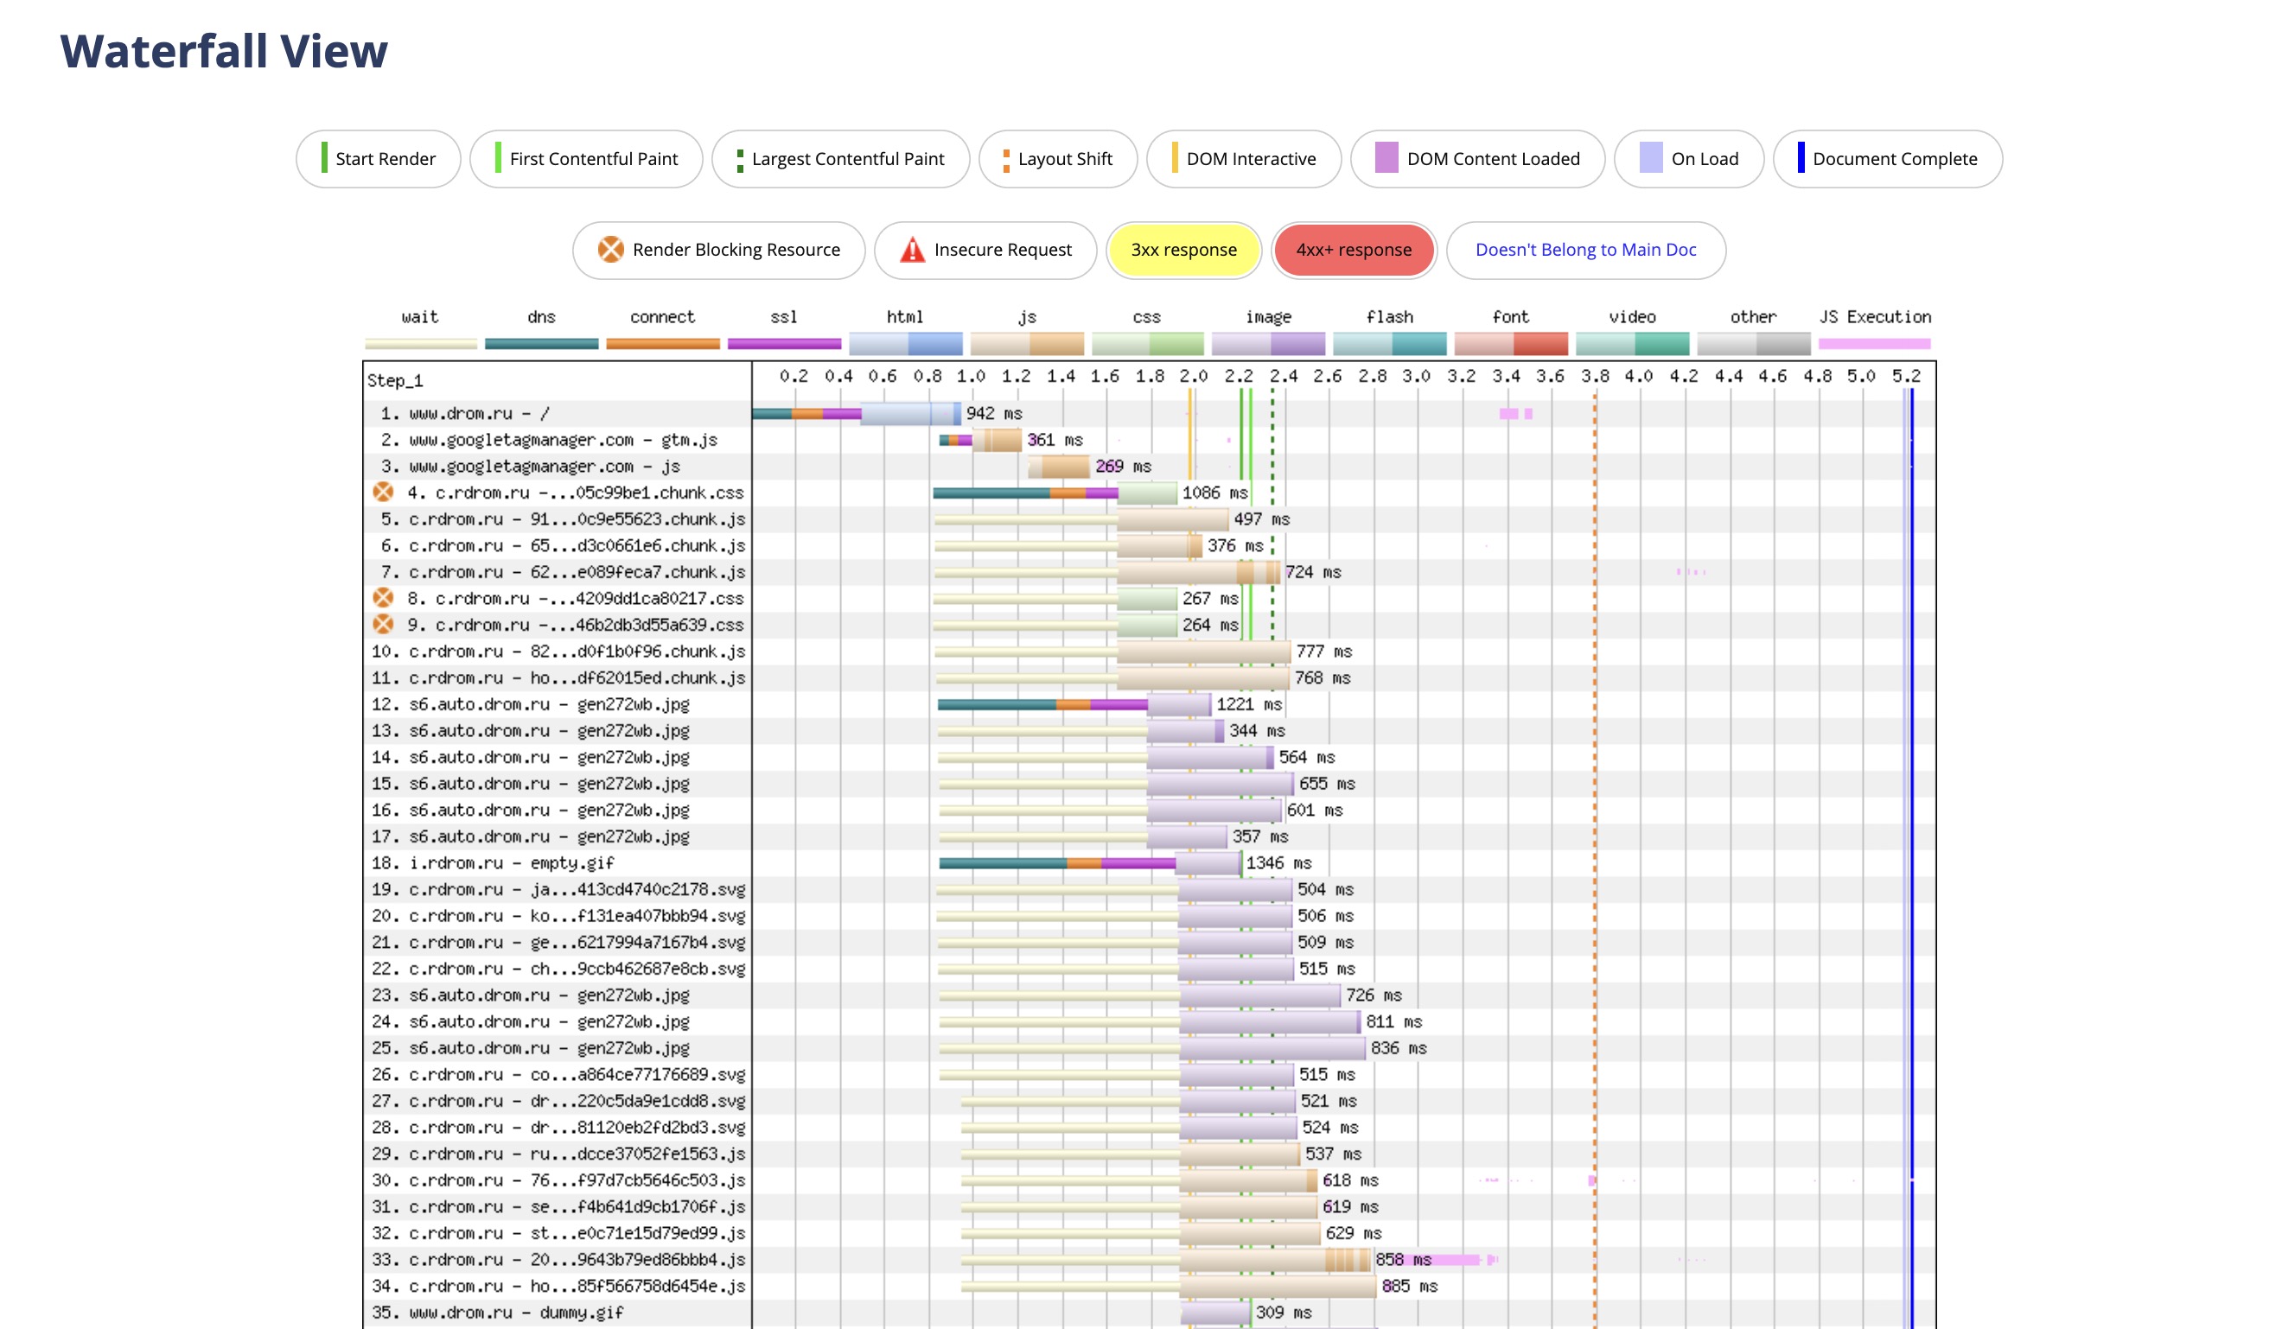Open Doesn't Belong to Main Doc link

[x=1584, y=250]
